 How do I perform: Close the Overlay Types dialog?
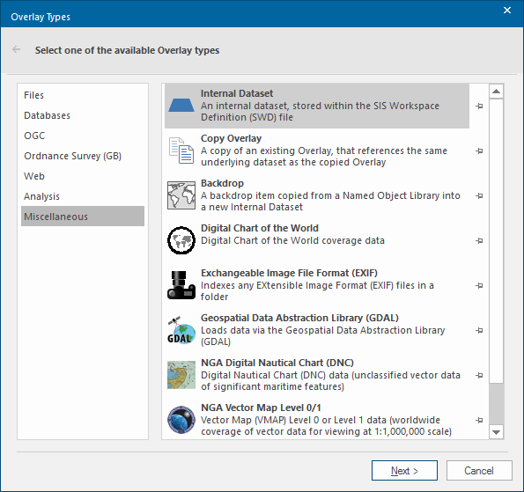tap(507, 10)
